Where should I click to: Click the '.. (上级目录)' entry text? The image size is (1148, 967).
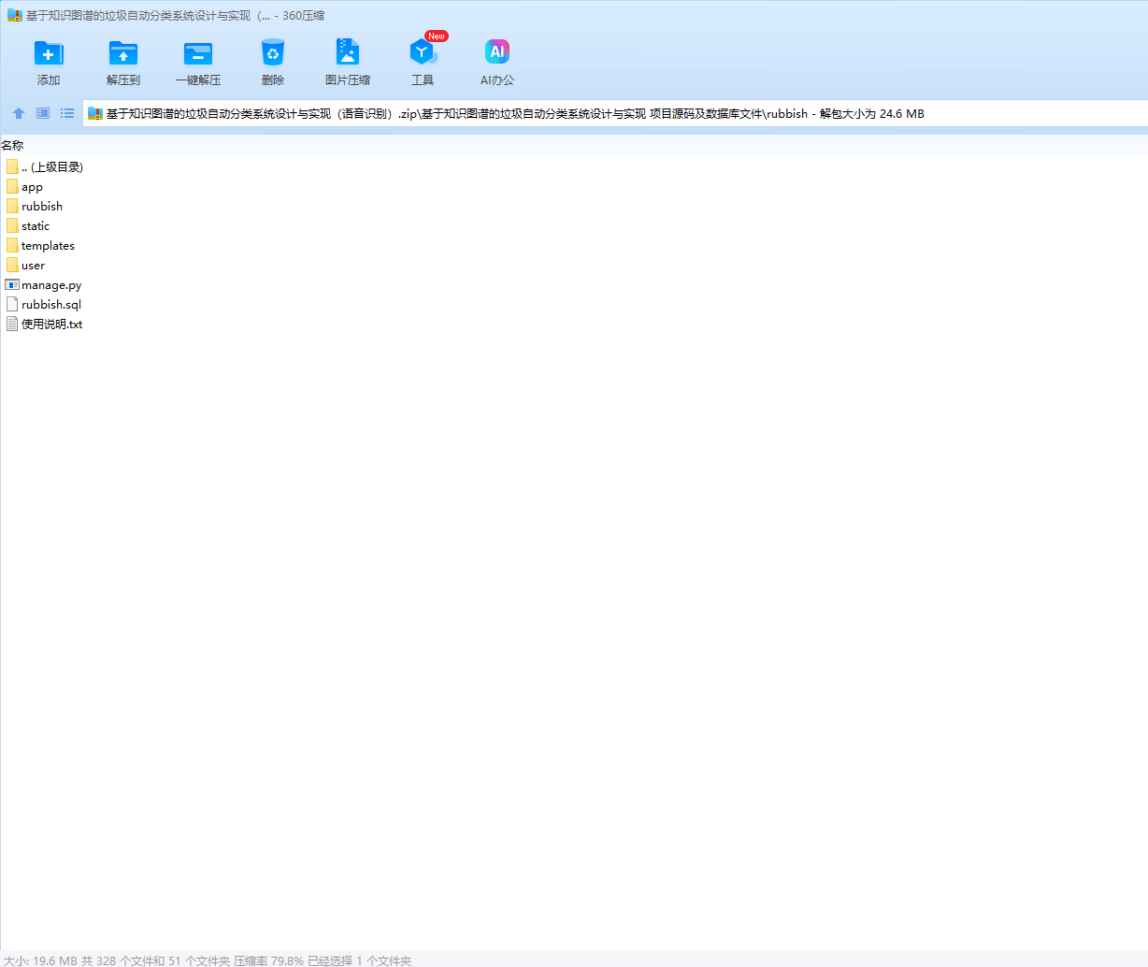click(52, 166)
